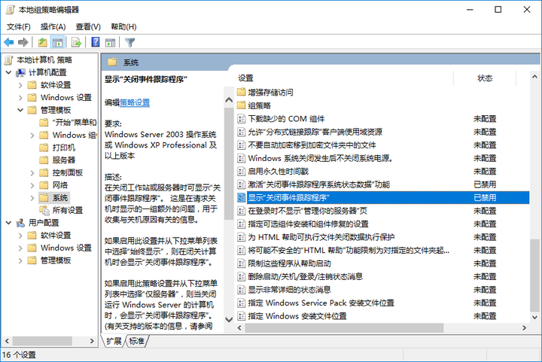This screenshot has height=362, width=542.
Task: Click the Forward arrow toolbar icon
Action: 23,42
